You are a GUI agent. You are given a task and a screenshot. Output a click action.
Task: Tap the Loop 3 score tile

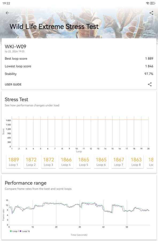[x=48, y=162]
